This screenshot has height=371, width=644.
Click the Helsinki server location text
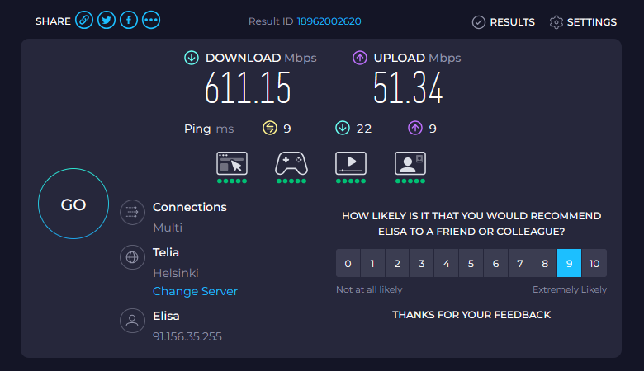point(176,273)
